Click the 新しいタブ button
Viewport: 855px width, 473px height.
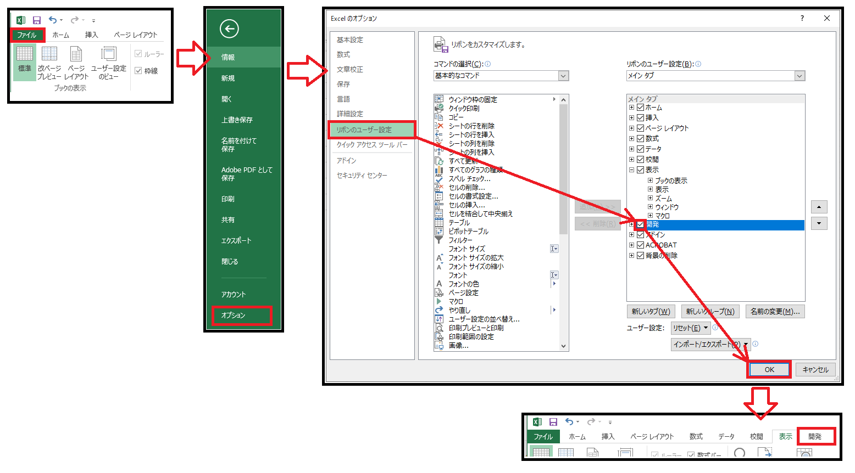point(651,312)
